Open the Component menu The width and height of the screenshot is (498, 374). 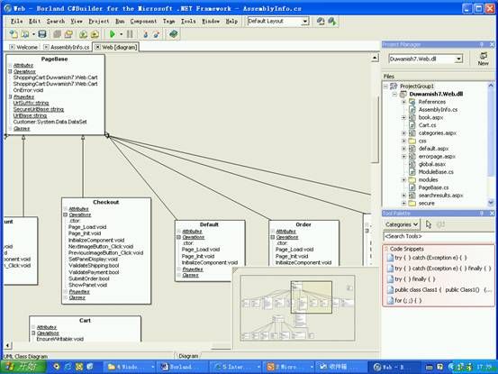[x=143, y=22]
